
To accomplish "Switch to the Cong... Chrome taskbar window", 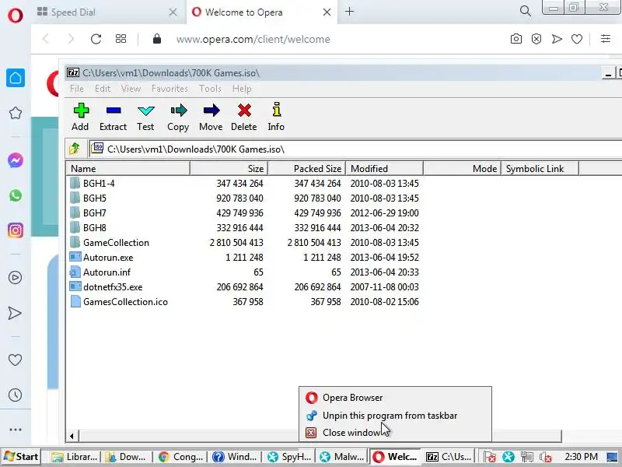I will tap(181, 457).
